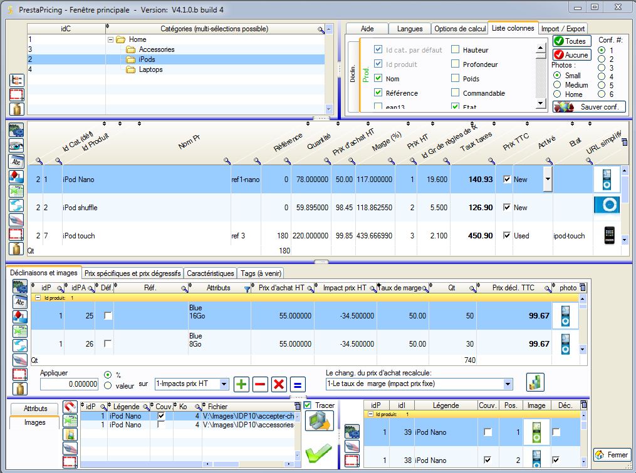Click the picture document icon in the Images toolbar
Viewport: 636px width, 473px height.
pyautogui.click(x=70, y=434)
